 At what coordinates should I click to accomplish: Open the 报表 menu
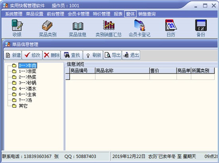(x=118, y=14)
